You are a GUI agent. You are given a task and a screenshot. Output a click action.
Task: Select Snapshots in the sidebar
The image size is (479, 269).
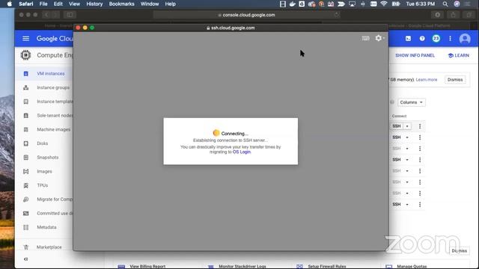pos(48,158)
